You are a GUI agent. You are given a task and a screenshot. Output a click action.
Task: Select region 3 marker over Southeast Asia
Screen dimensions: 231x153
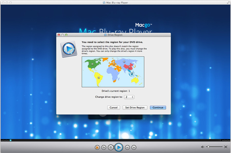pyautogui.click(x=132, y=73)
